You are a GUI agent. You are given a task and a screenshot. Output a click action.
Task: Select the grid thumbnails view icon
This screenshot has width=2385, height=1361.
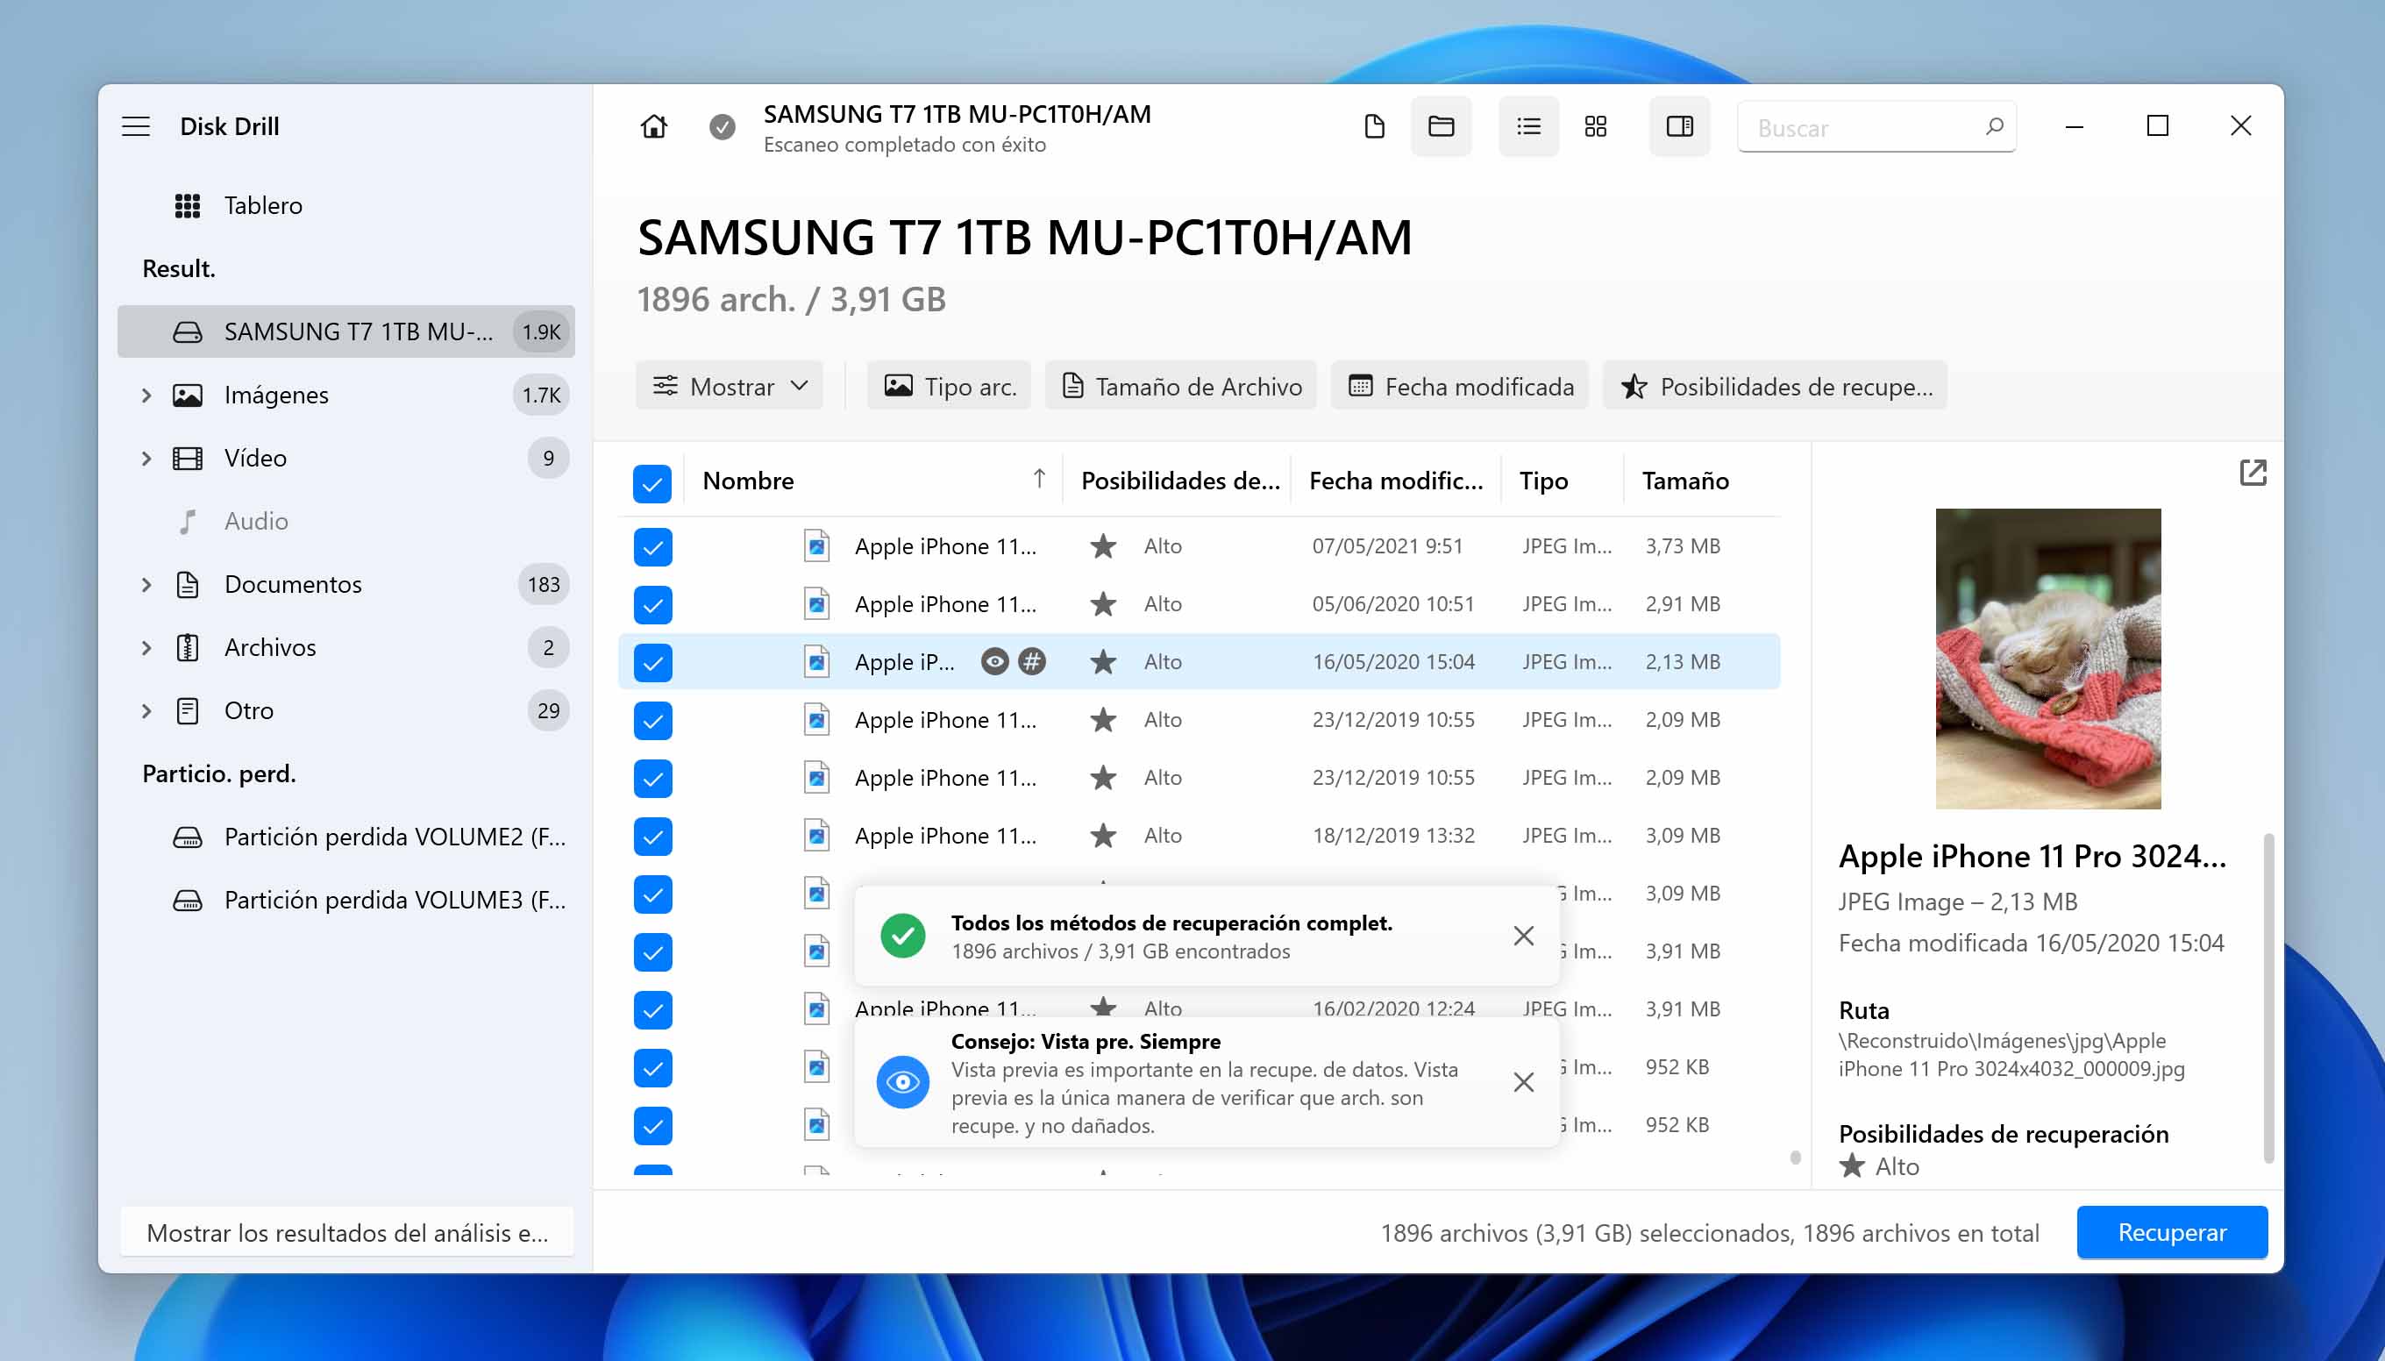[1595, 126]
